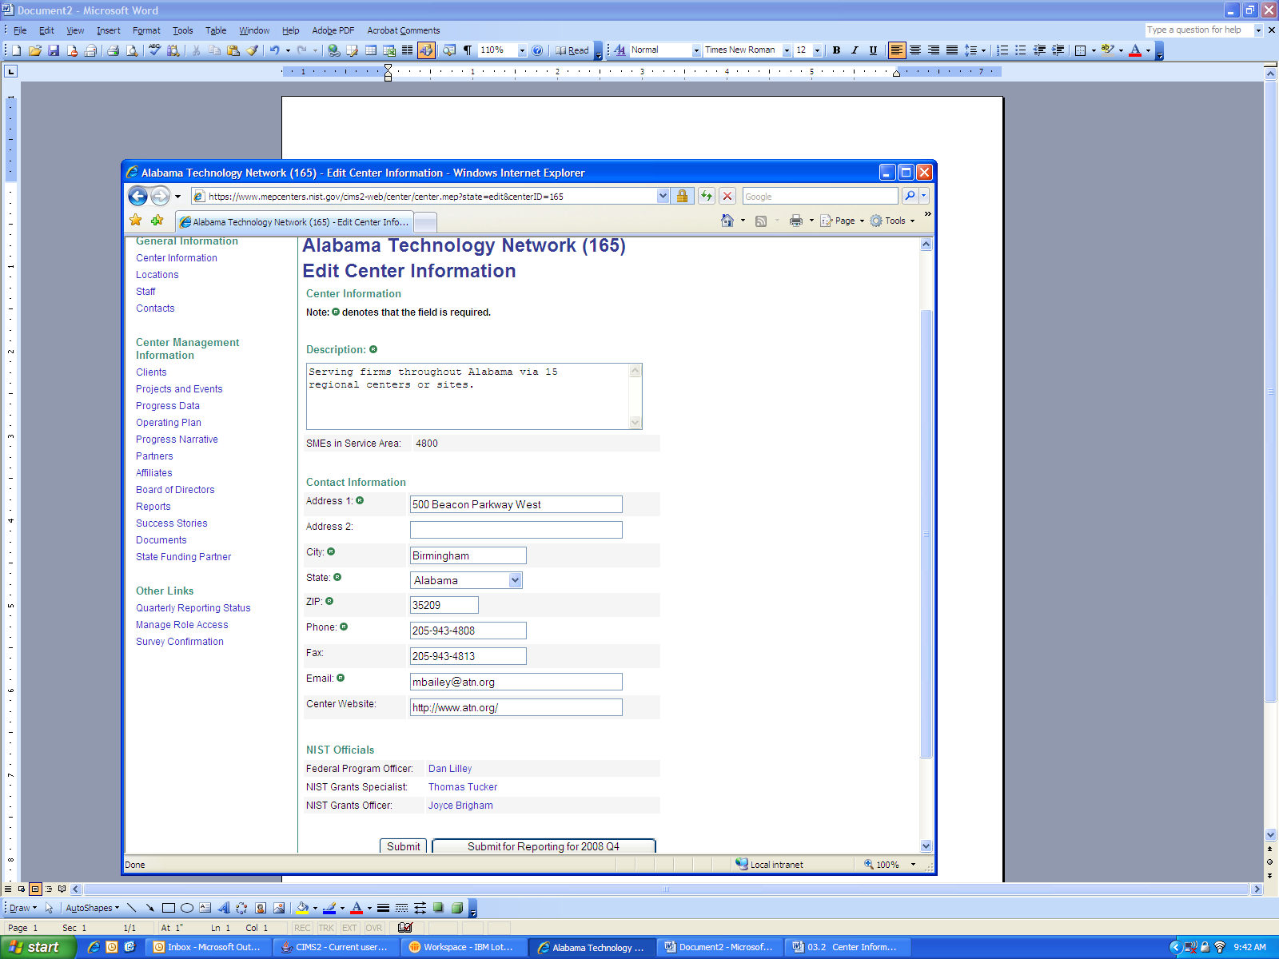Stop loading the page in Internet Explorer
The width and height of the screenshot is (1279, 959).
(x=727, y=196)
